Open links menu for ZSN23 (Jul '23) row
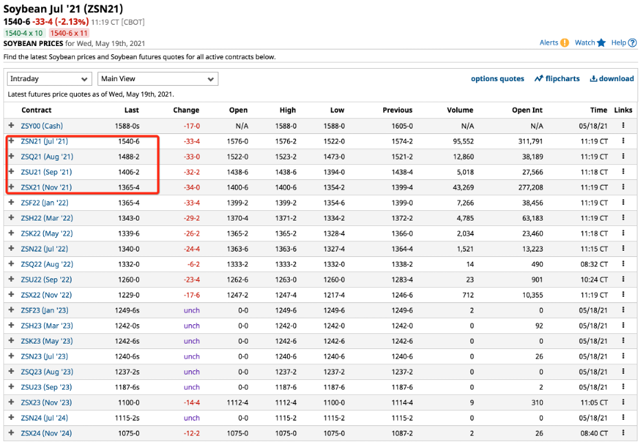Screen dimensions: 643x448 [623, 356]
